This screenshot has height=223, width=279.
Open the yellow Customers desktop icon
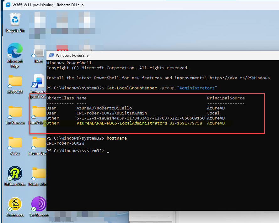[x=15, y=204]
